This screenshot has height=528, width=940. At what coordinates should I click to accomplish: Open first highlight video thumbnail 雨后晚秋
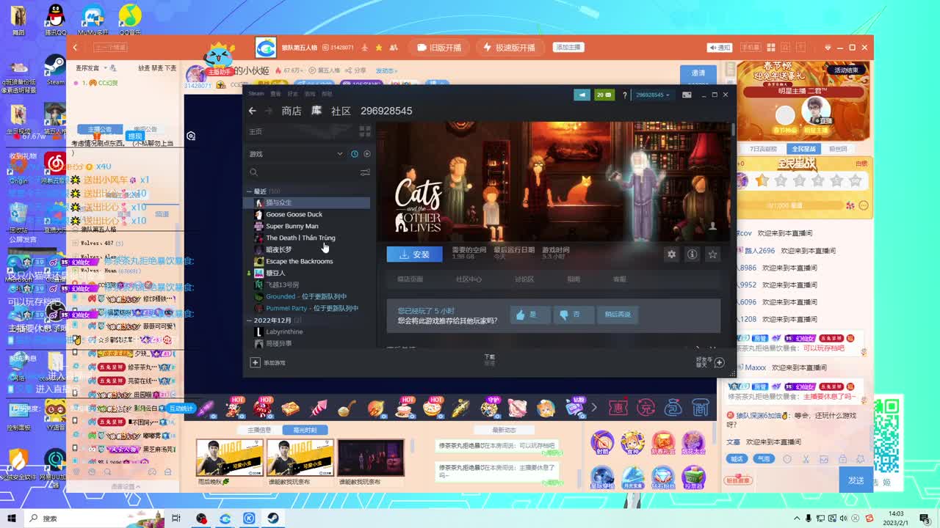[229, 458]
